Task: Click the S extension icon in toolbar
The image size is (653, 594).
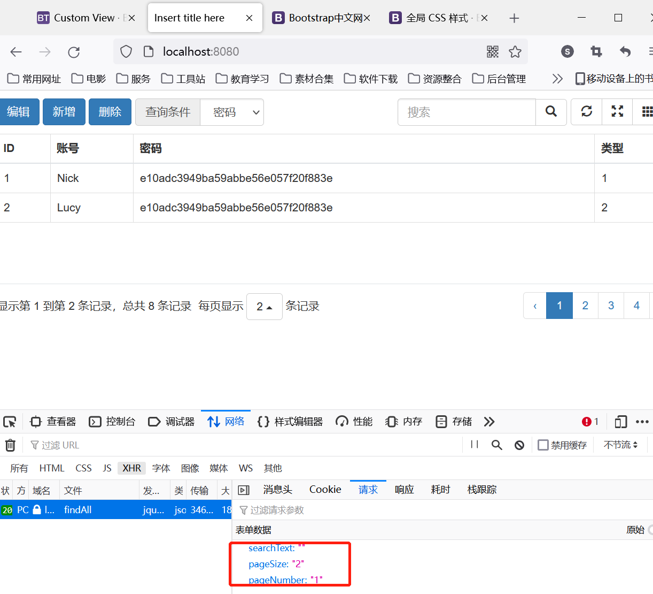Action: 568,51
